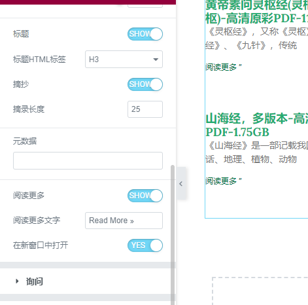This screenshot has width=308, height=305.
Task: Open the 标题HTML标签 dropdown
Action: pyautogui.click(x=124, y=60)
